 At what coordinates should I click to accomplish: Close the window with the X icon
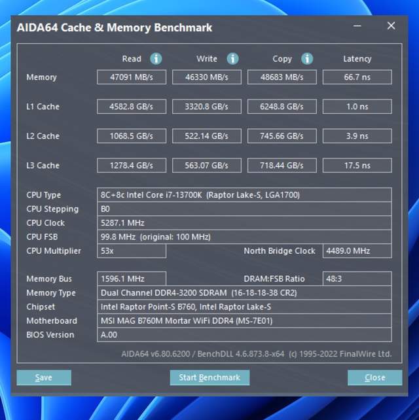click(391, 26)
